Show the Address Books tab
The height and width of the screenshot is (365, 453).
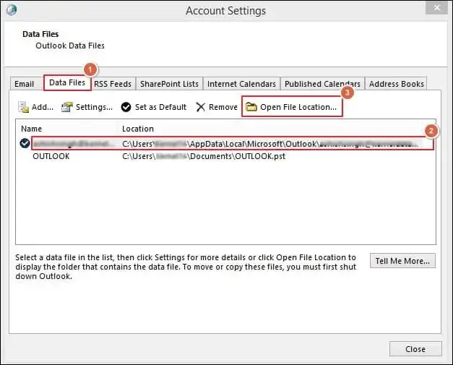coord(396,84)
